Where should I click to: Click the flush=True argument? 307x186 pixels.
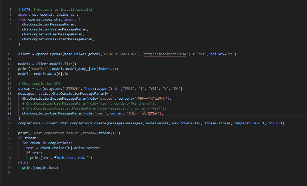click(x=64, y=158)
